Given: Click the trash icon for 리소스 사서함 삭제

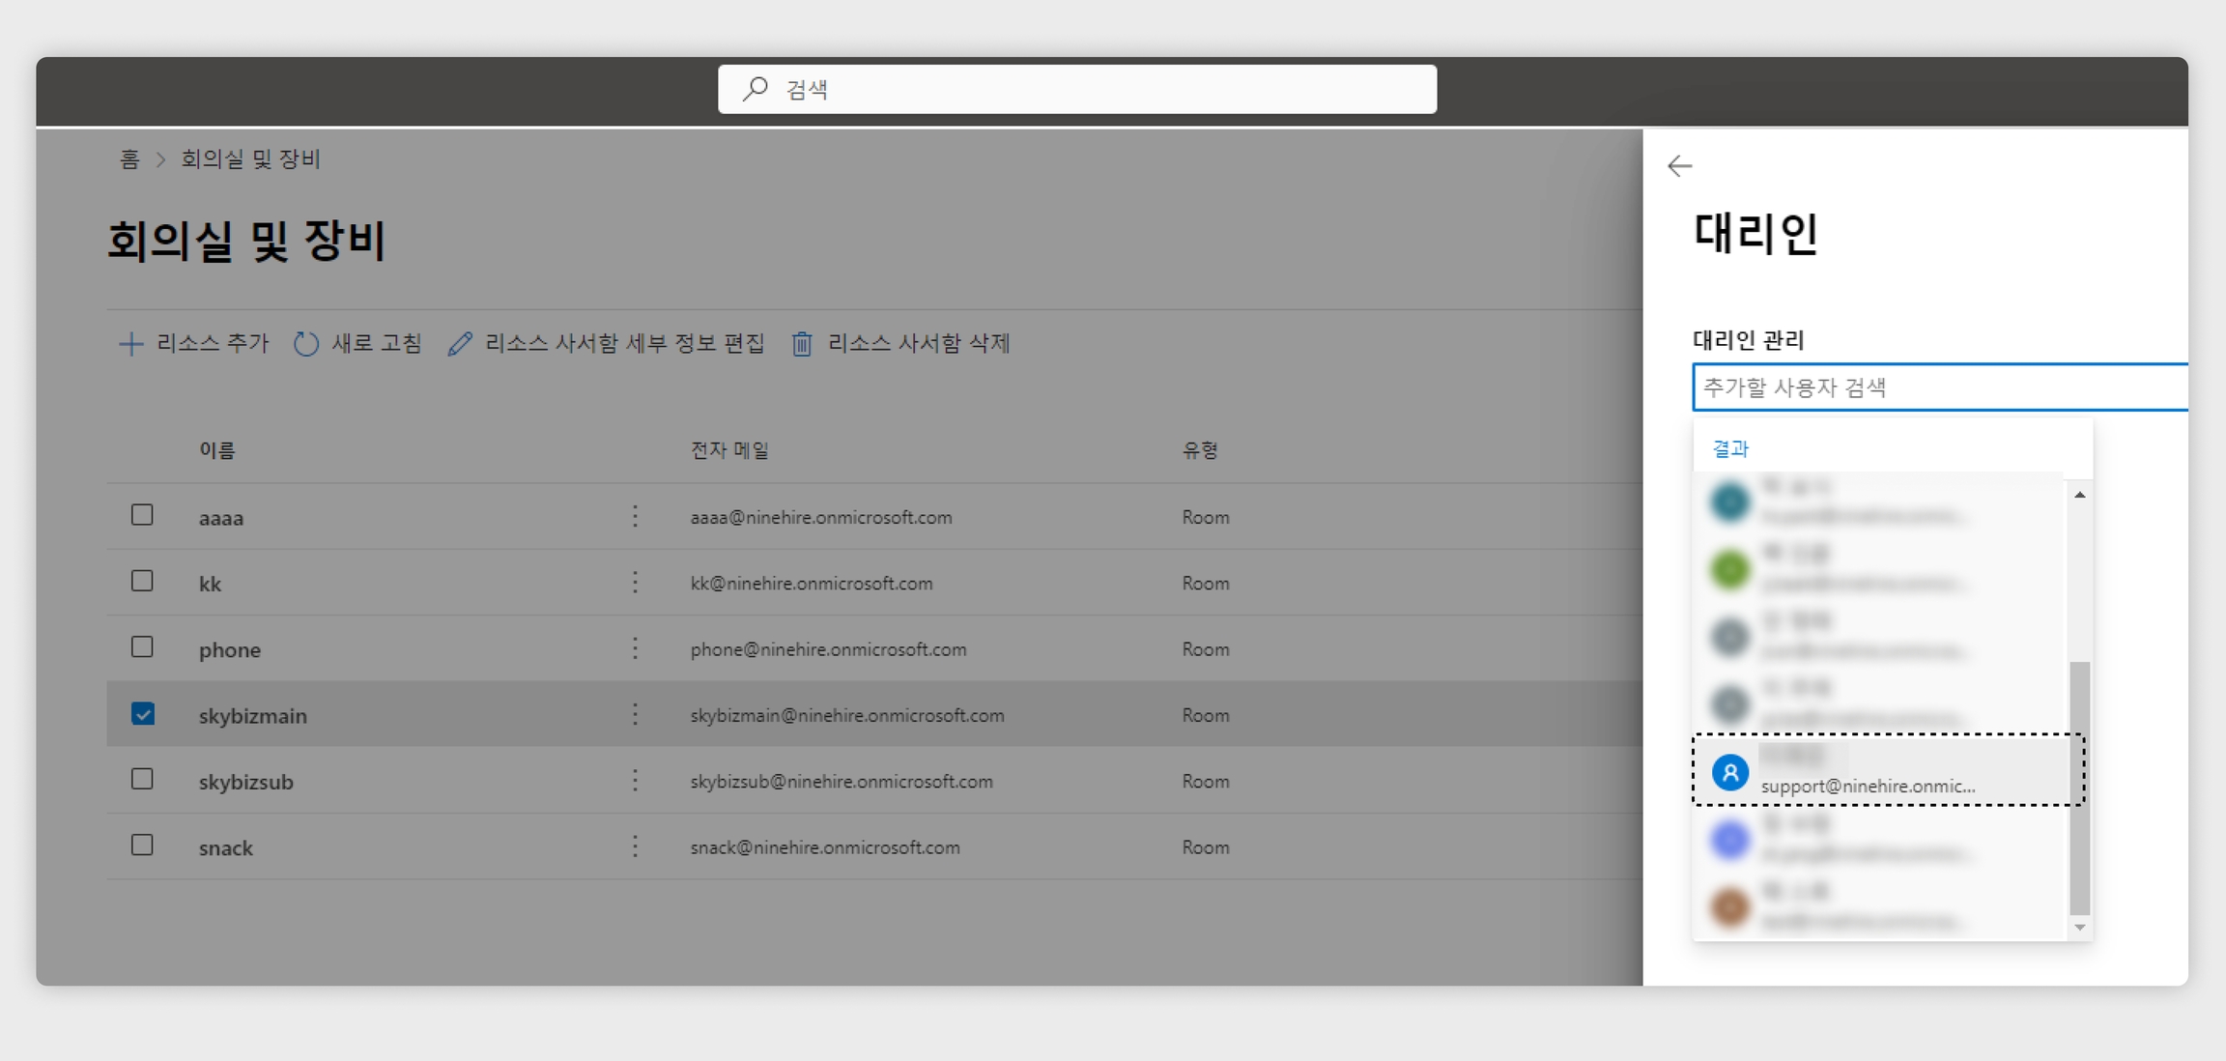Looking at the screenshot, I should point(802,344).
